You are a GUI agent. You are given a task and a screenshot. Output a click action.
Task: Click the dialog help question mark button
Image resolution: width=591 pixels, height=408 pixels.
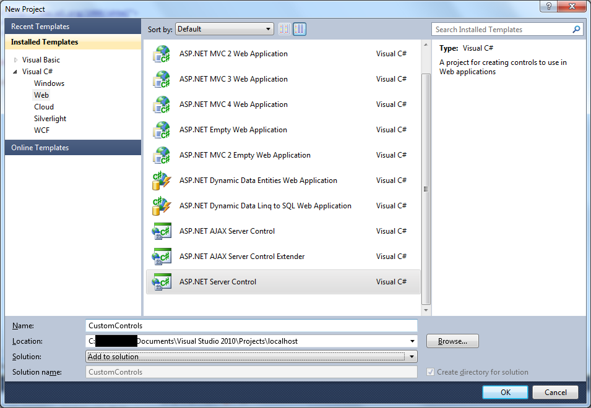[548, 6]
